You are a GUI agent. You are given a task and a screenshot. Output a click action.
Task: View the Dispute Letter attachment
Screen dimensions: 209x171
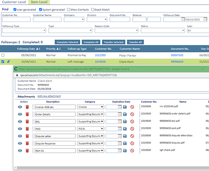point(20,136)
